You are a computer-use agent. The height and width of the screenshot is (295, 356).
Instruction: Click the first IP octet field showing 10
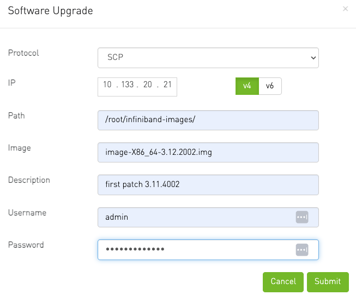(107, 85)
